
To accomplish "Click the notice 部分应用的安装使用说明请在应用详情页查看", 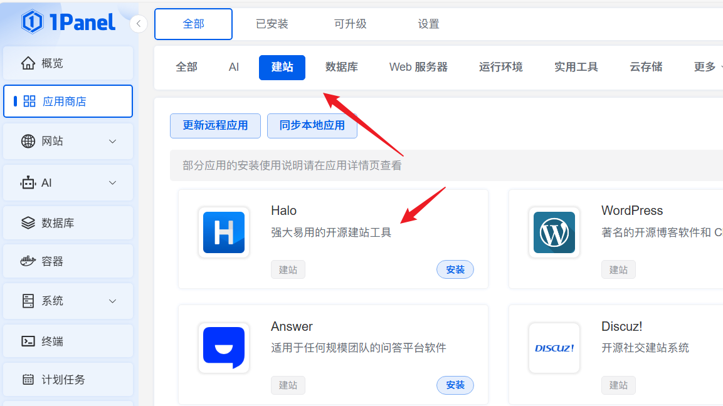I will (292, 165).
